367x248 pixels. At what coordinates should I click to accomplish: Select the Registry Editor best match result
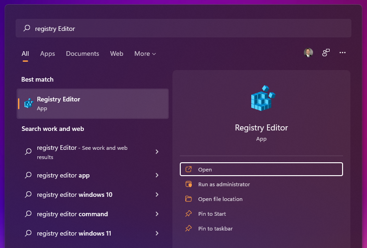coord(93,104)
